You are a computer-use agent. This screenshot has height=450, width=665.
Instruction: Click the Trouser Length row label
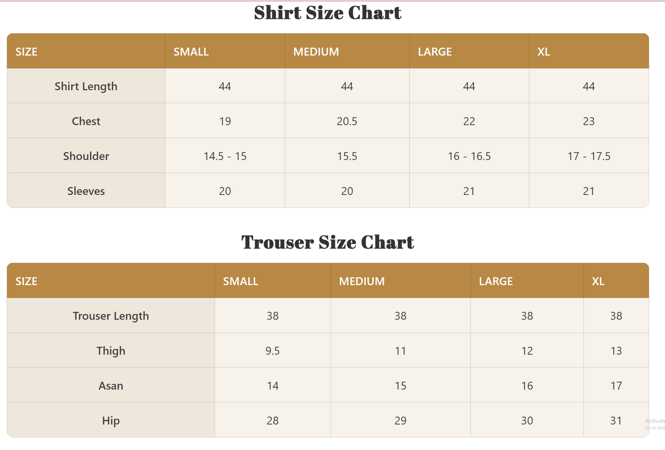(x=111, y=316)
